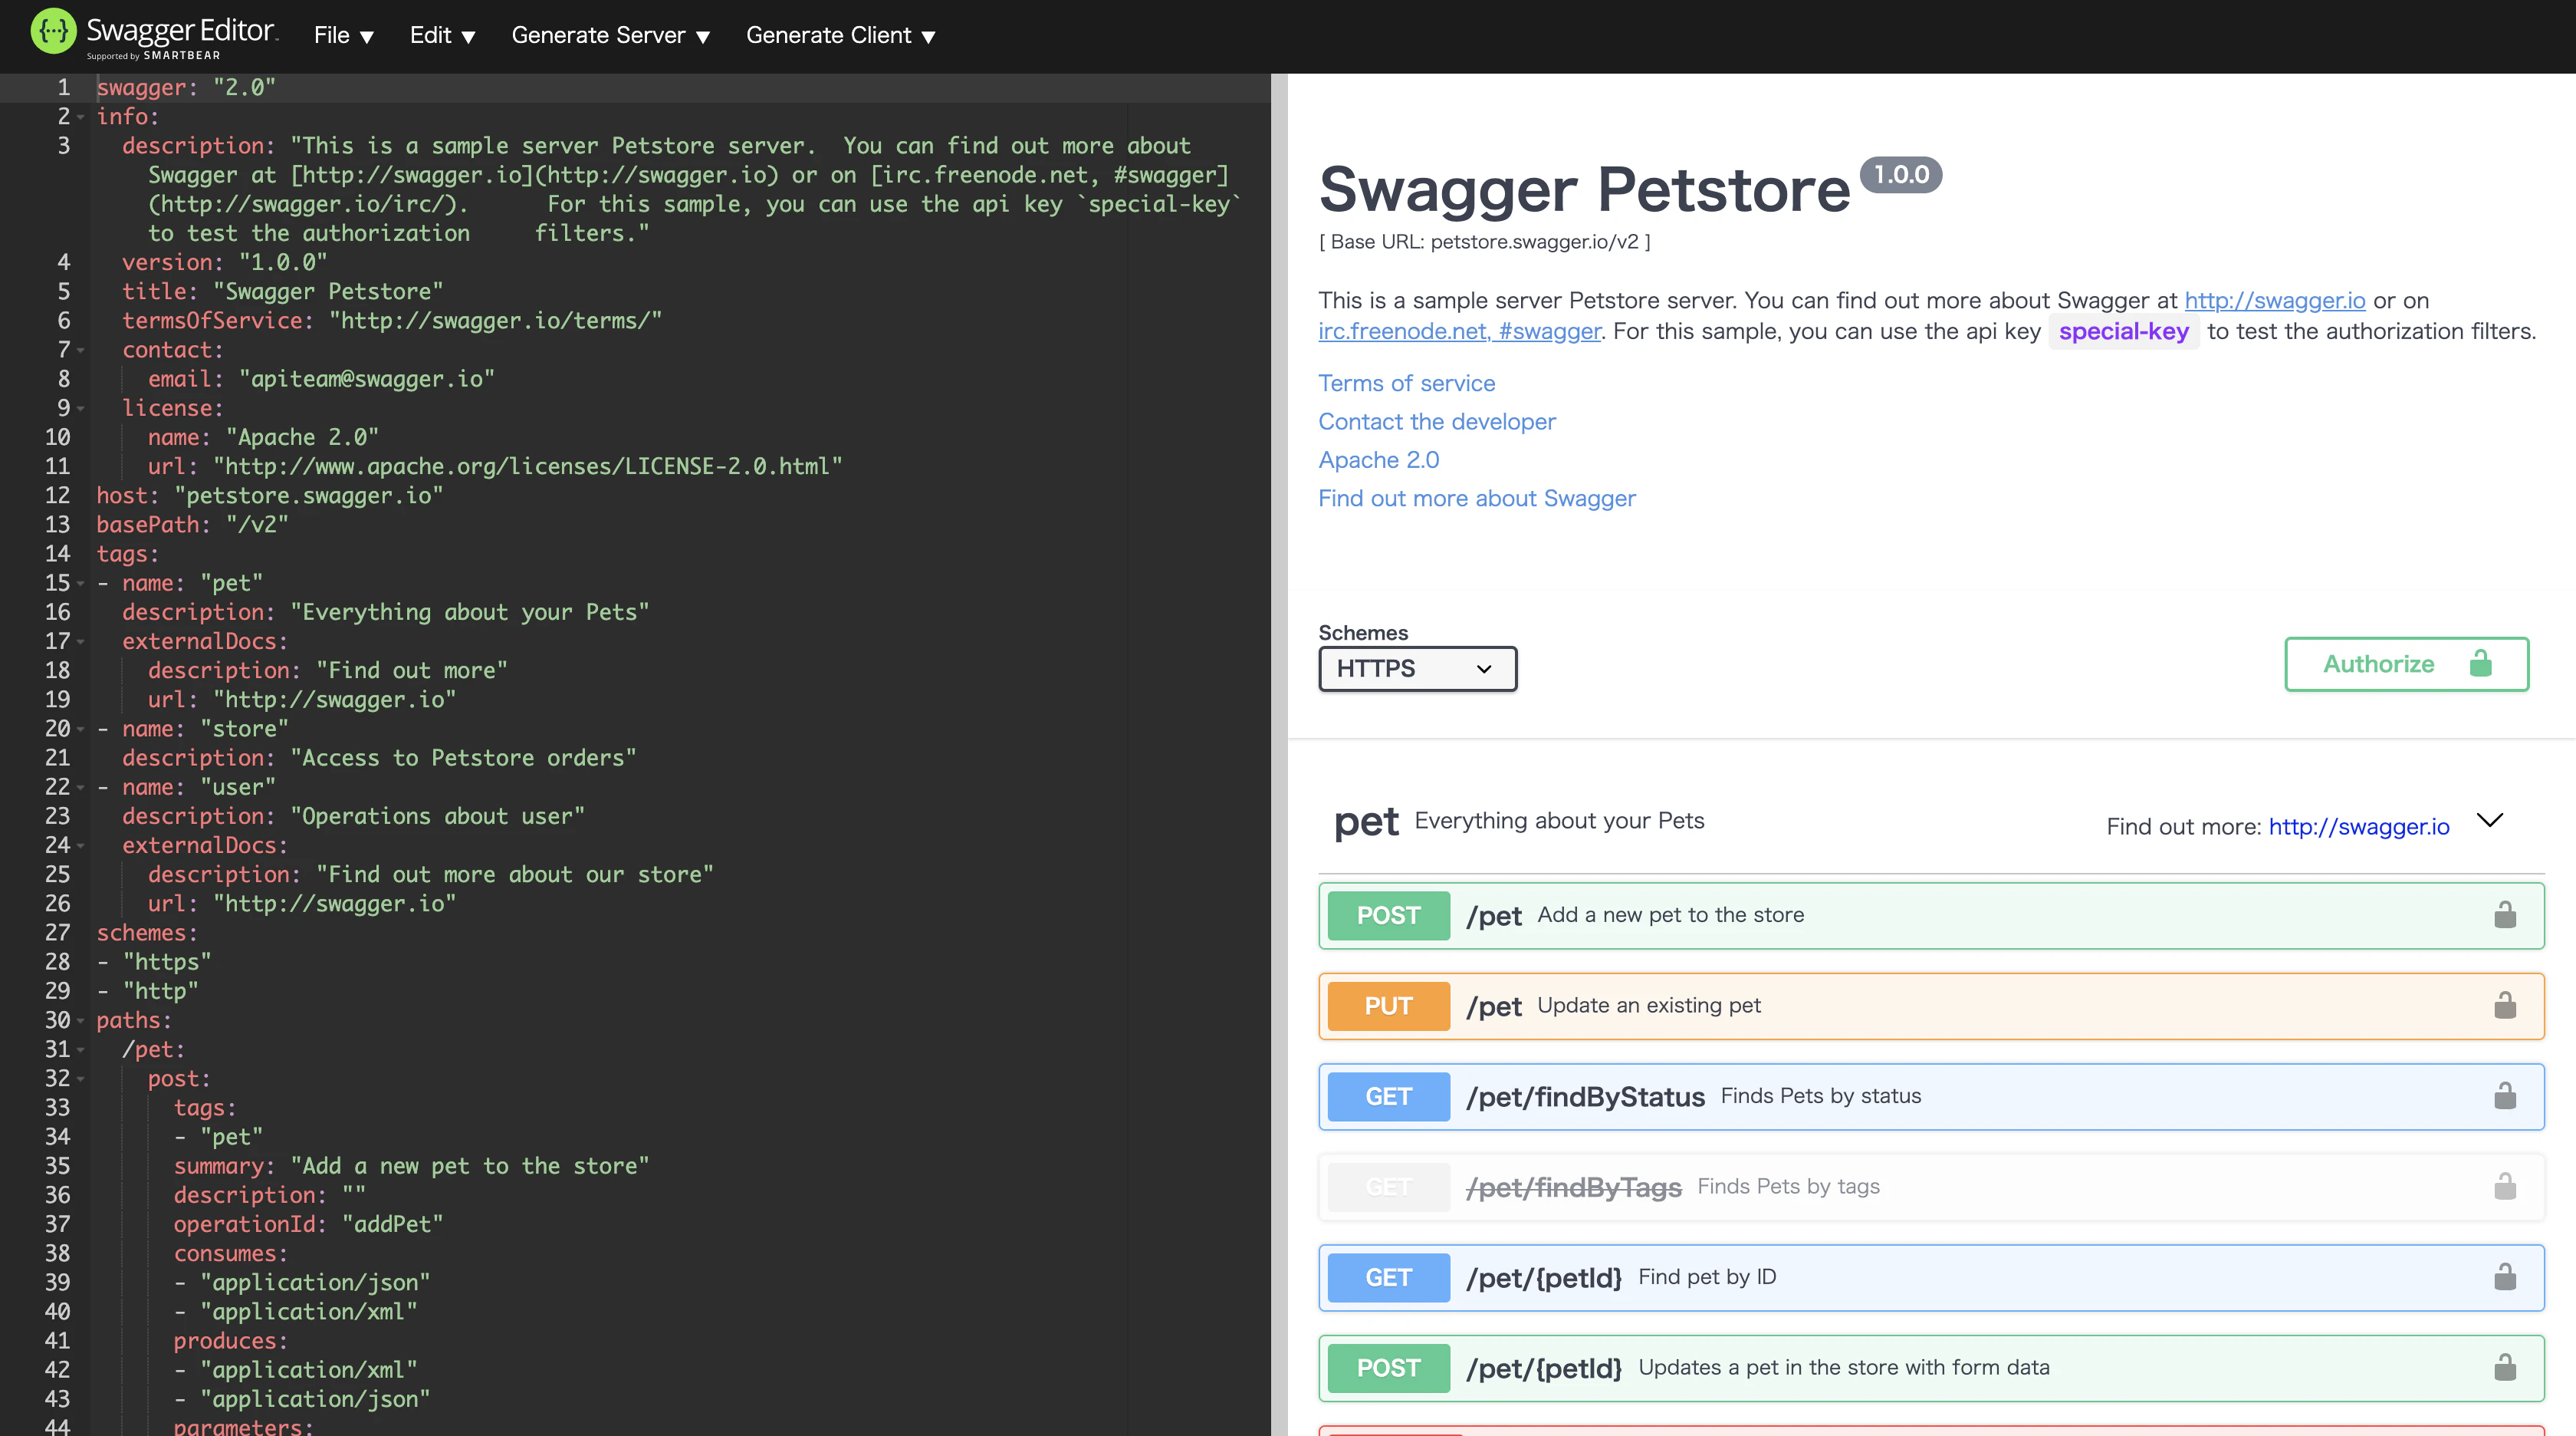
Task: Click the special-key code text
Action: pyautogui.click(x=2123, y=331)
